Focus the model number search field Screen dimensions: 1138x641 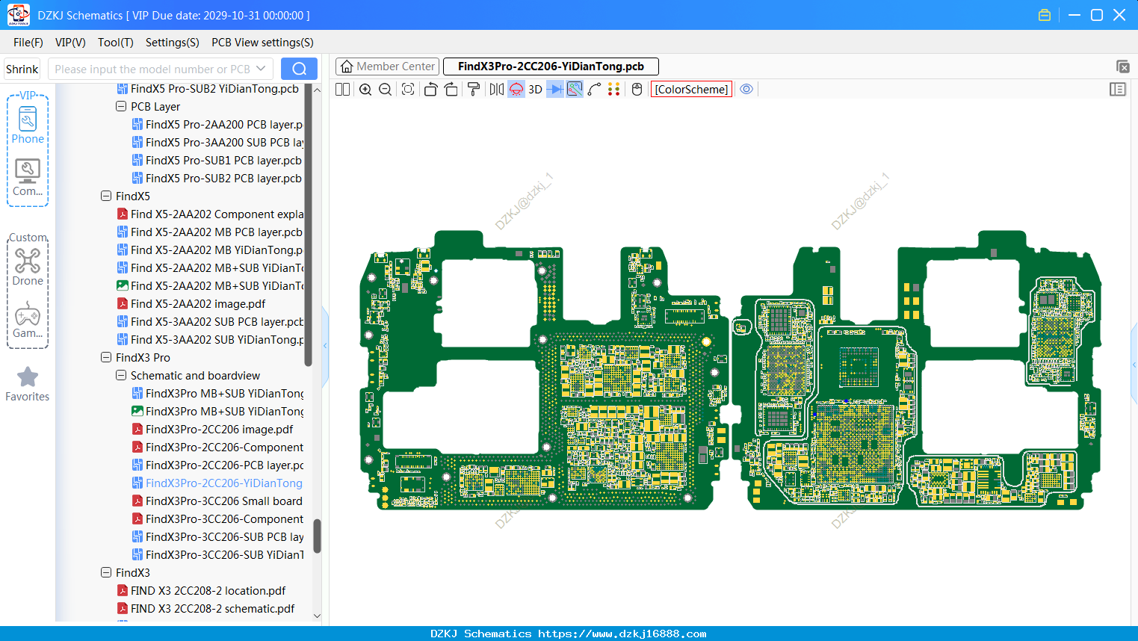coord(152,69)
